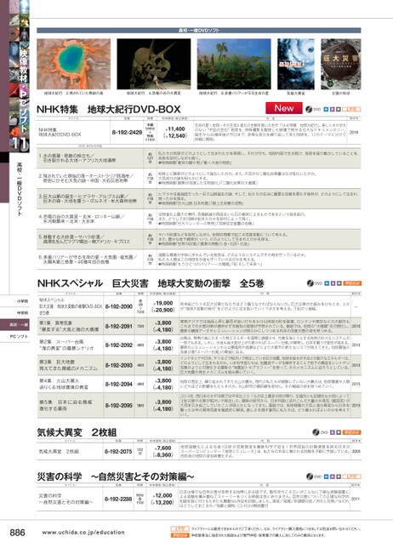Screen dimensions: 393x548
Task: Click the red New badge
Action: click(x=283, y=108)
